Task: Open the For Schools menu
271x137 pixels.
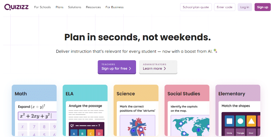Action: 42,7
